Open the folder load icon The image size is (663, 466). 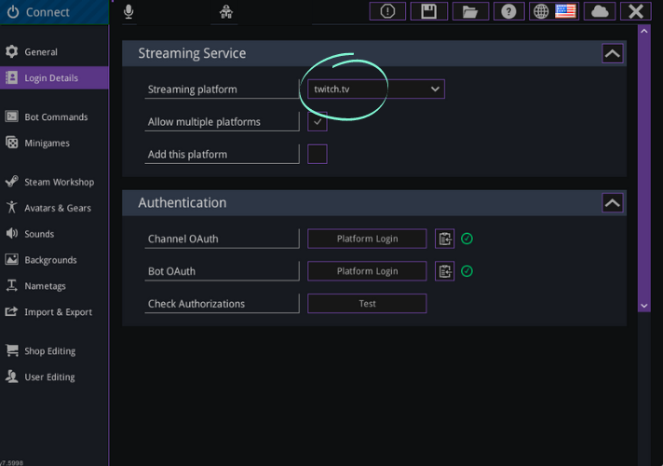(470, 11)
